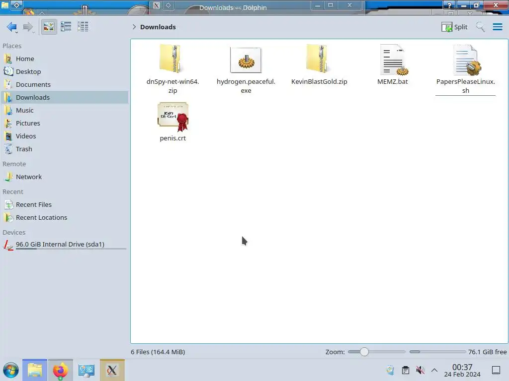The width and height of the screenshot is (509, 381).
Task: Click the 6 Files (164.4 MiB) status text
Action: 158,352
